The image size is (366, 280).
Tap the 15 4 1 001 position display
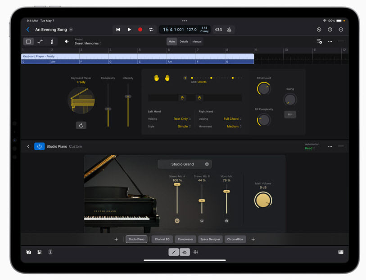(x=173, y=30)
